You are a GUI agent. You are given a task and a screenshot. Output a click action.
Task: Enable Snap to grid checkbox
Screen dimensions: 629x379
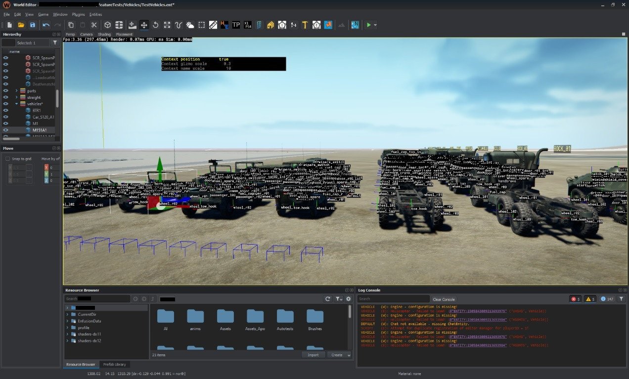click(7, 159)
